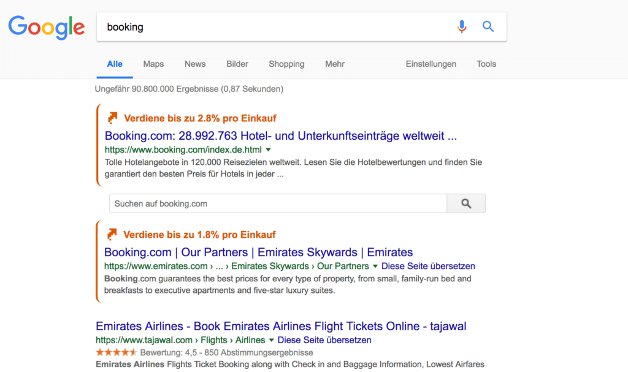Switch to the Maps tab
The width and height of the screenshot is (628, 372).
[x=153, y=64]
